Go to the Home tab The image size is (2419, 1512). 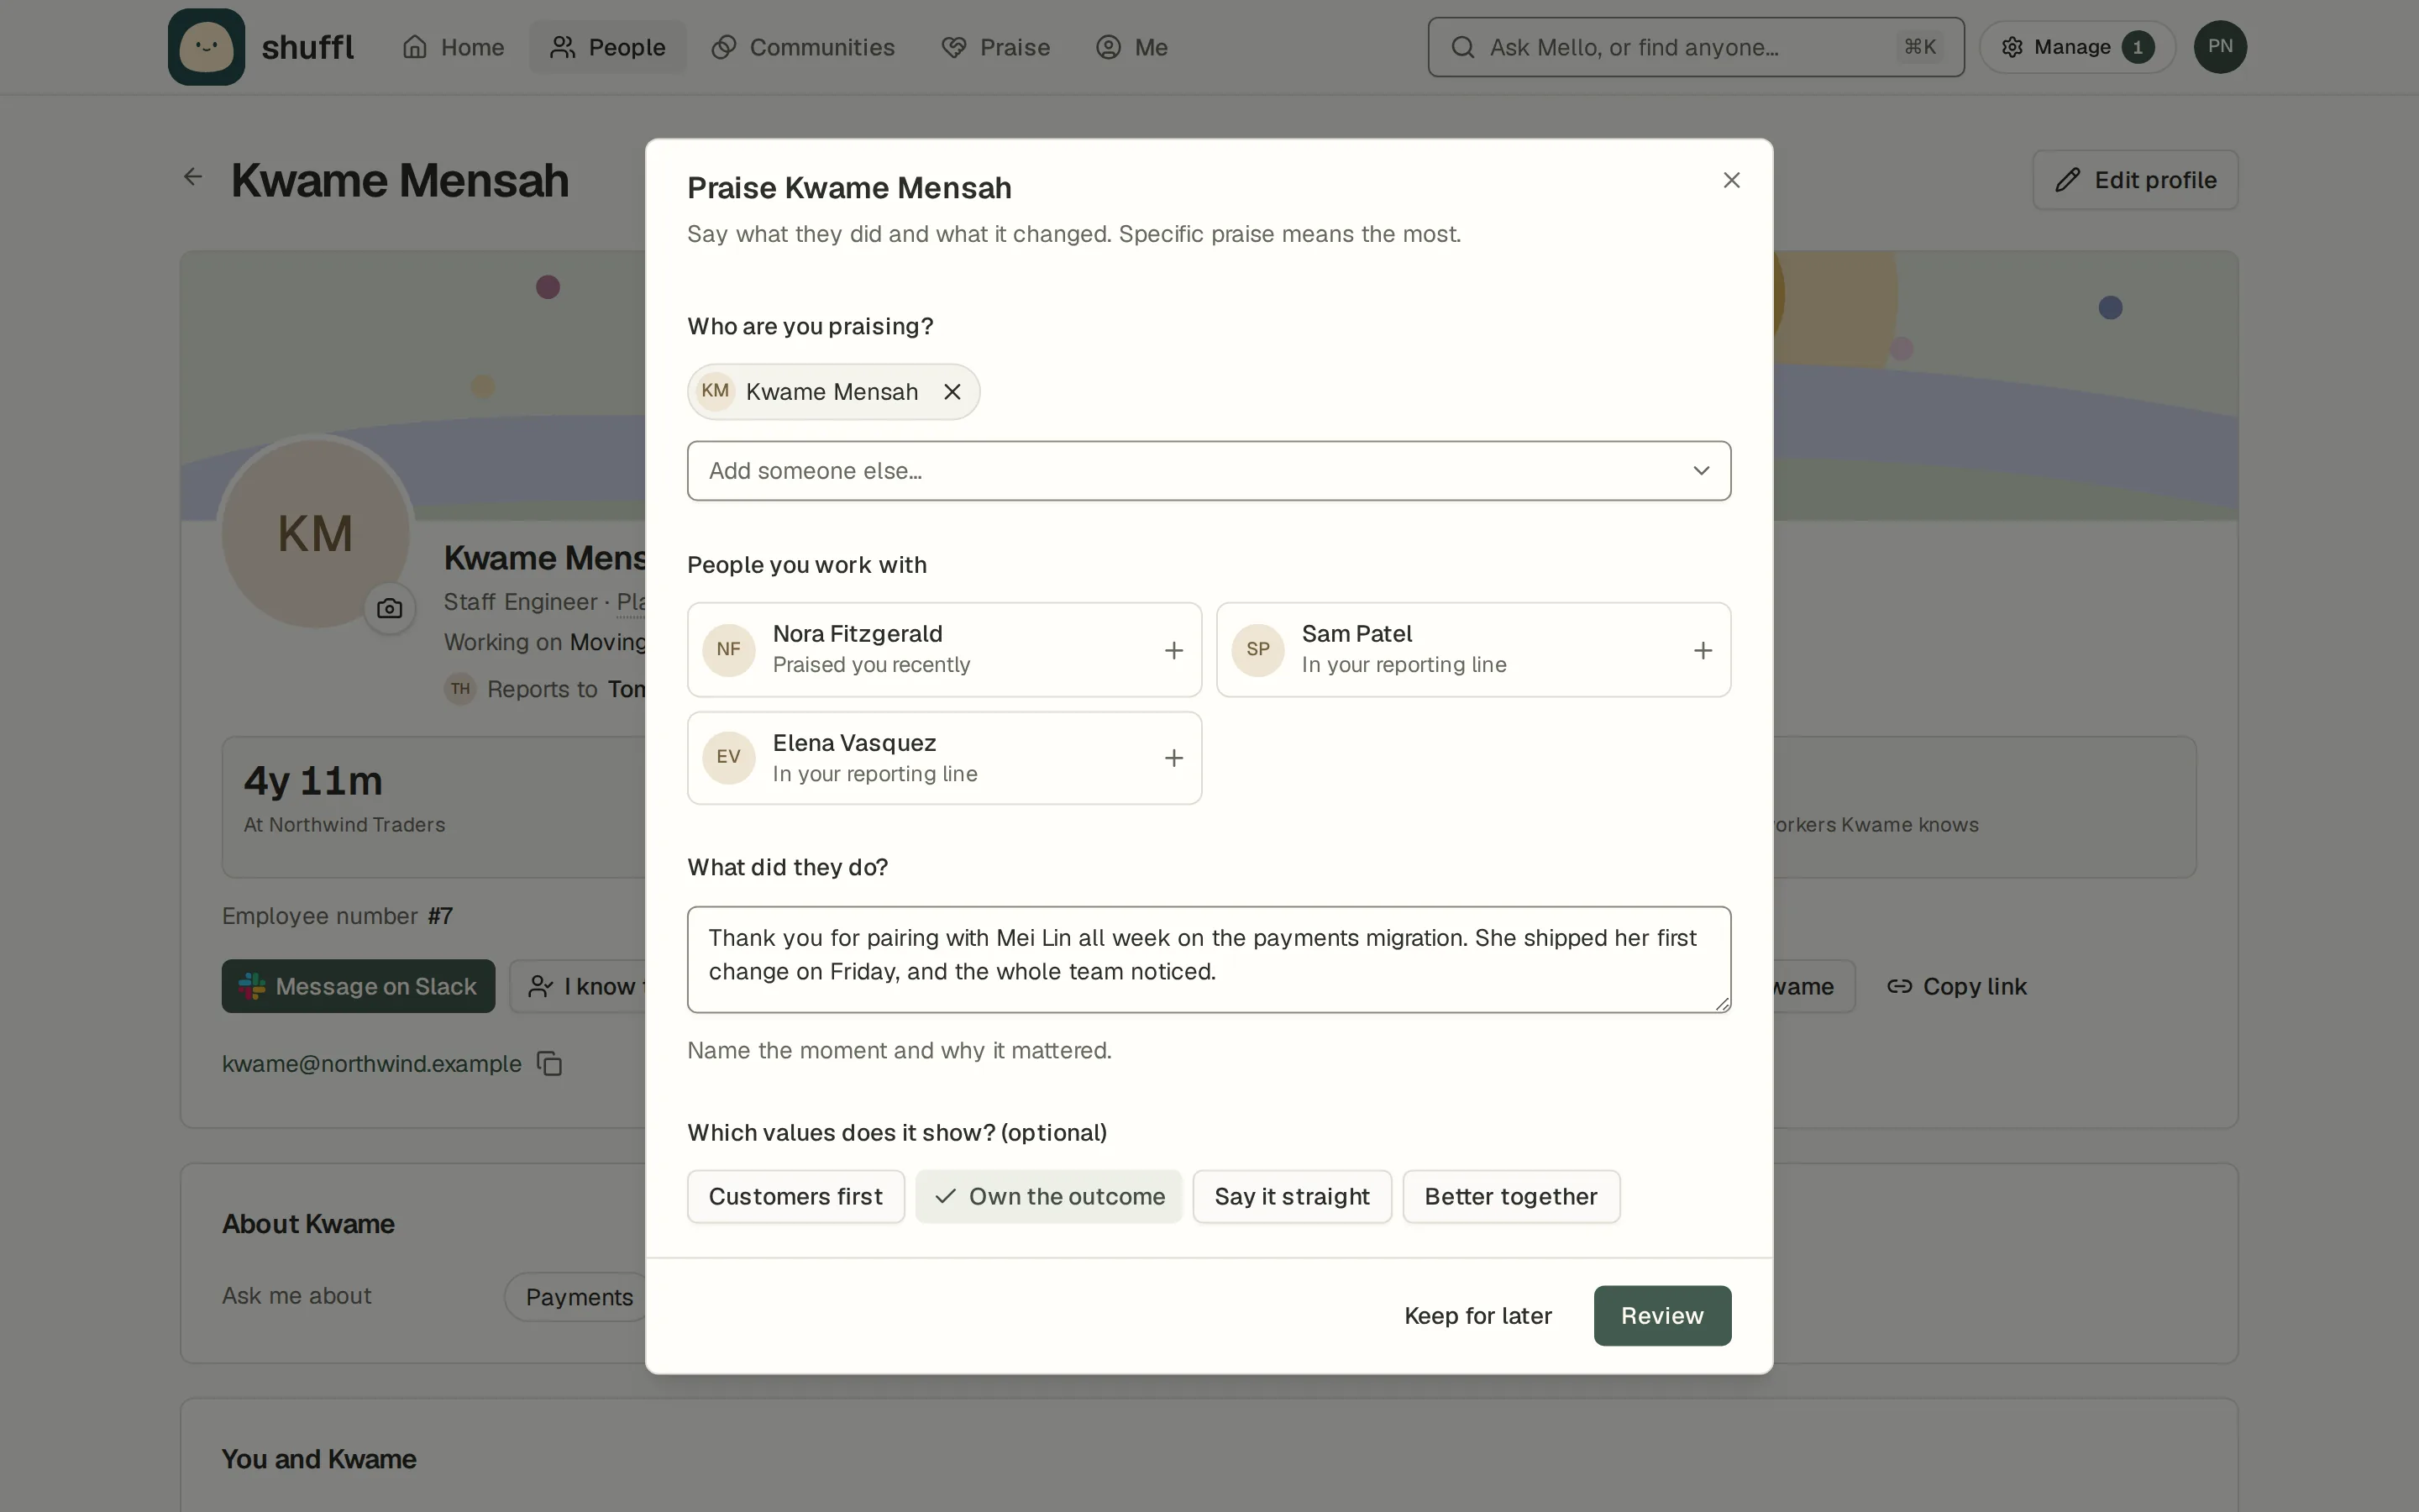coord(453,47)
